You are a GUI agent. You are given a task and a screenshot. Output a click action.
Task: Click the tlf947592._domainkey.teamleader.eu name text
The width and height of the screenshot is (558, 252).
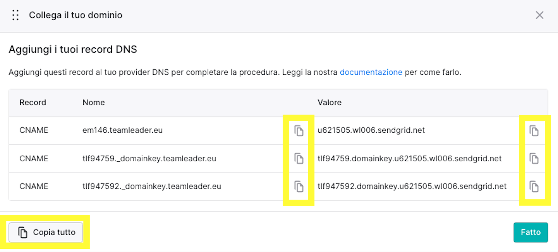pyautogui.click(x=152, y=186)
